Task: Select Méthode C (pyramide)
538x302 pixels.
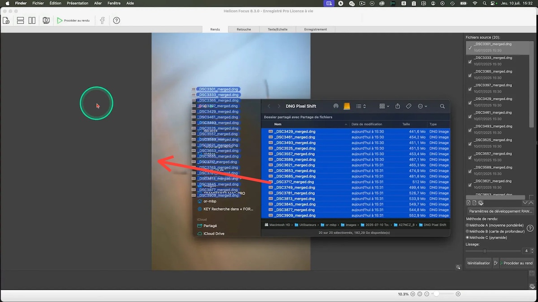Action: tap(486, 238)
